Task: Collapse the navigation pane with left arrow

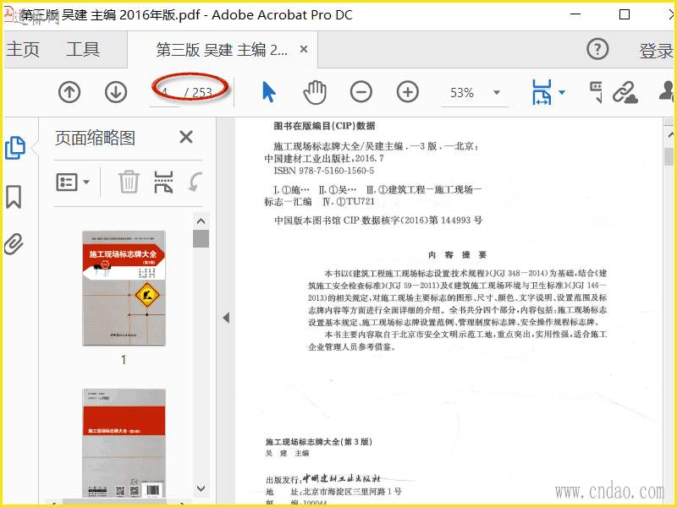Action: point(226,318)
